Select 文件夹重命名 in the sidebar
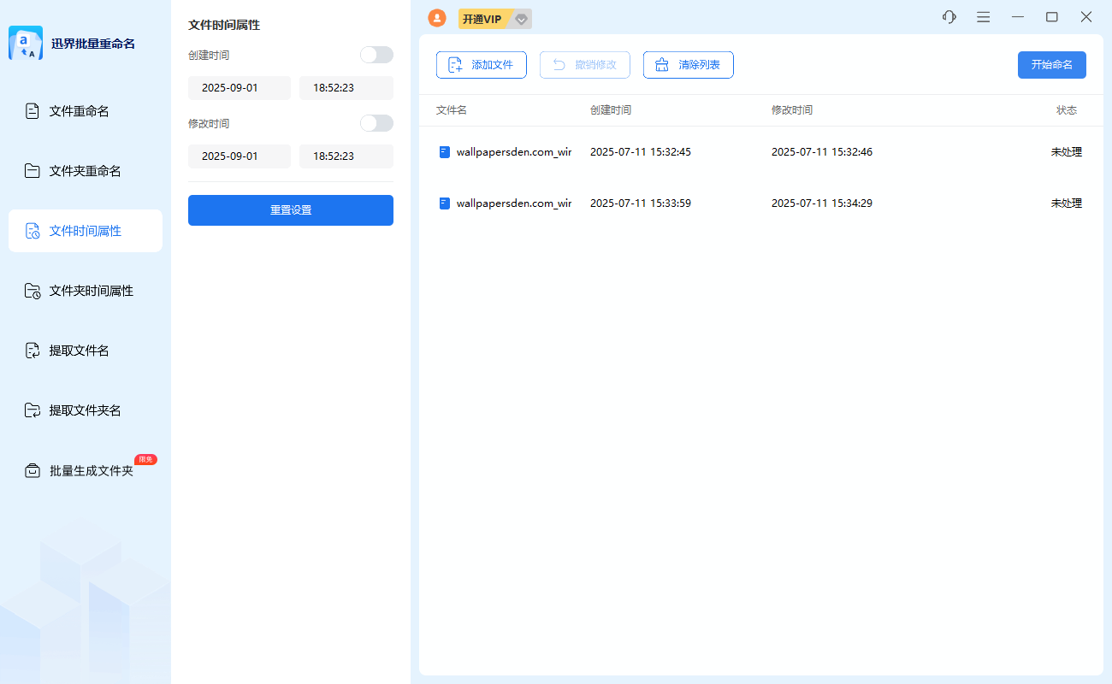1112x684 pixels. (x=86, y=170)
